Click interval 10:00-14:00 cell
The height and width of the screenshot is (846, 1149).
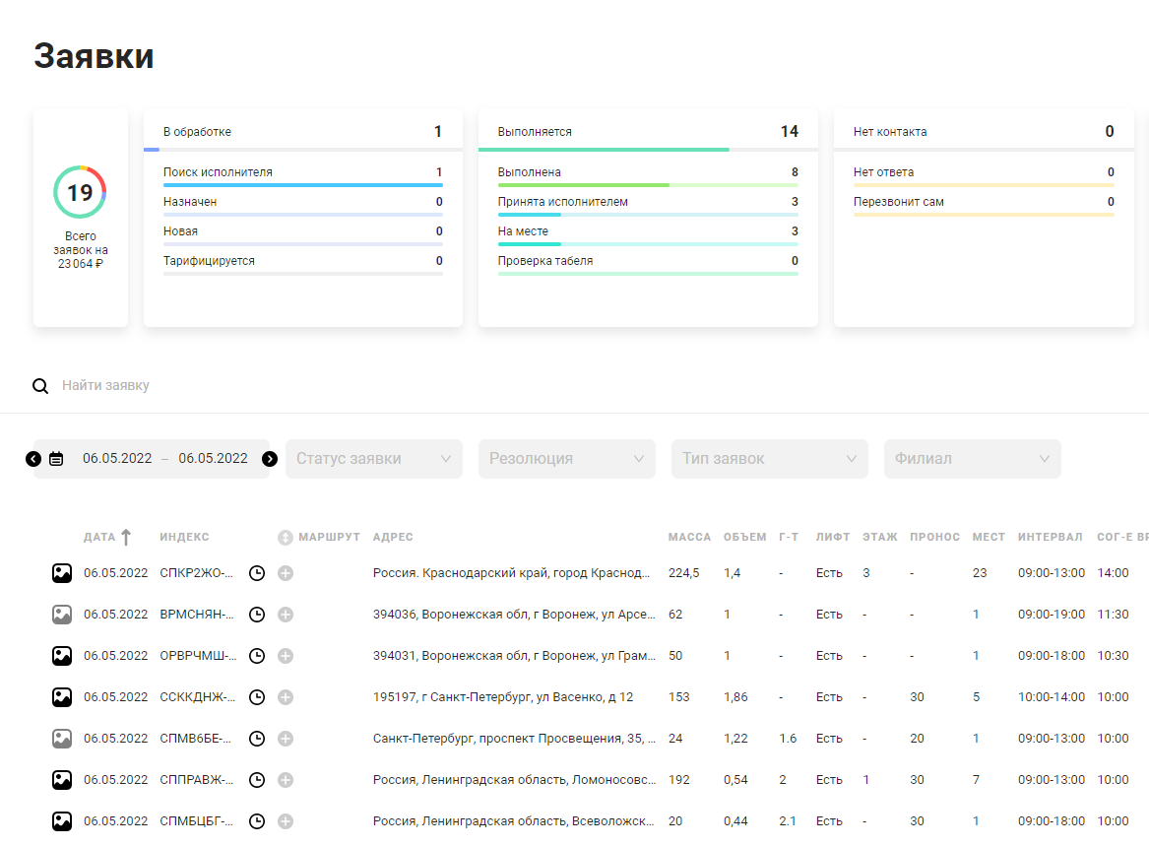coord(1051,697)
